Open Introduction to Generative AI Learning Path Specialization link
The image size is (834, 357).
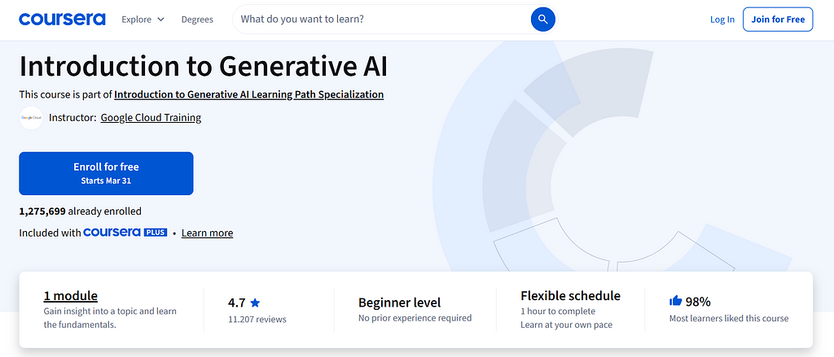[248, 94]
